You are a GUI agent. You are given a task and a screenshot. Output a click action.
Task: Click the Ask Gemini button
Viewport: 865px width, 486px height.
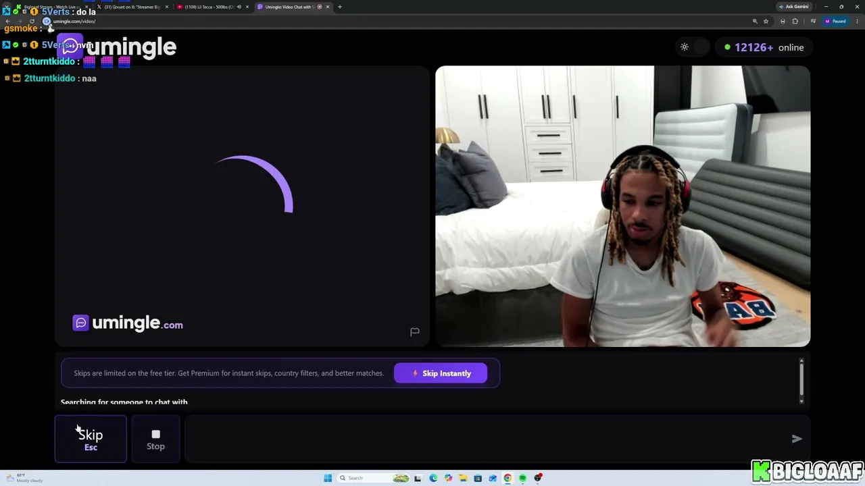793,7
